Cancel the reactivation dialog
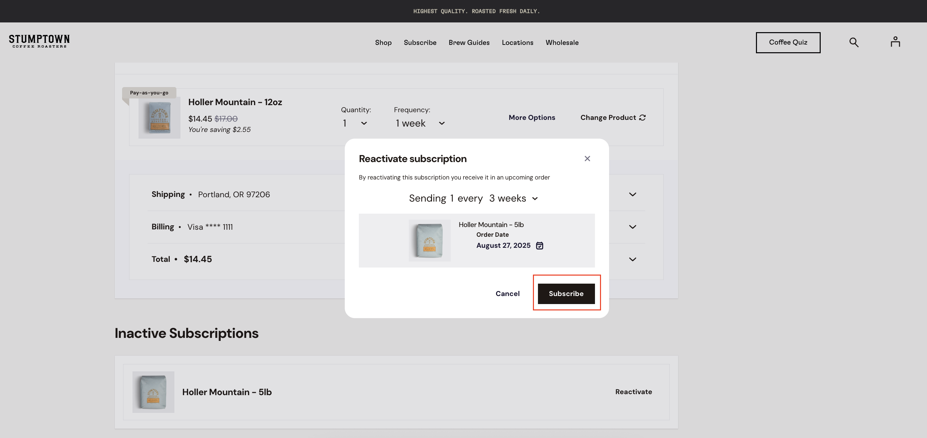This screenshot has width=927, height=438. [507, 294]
